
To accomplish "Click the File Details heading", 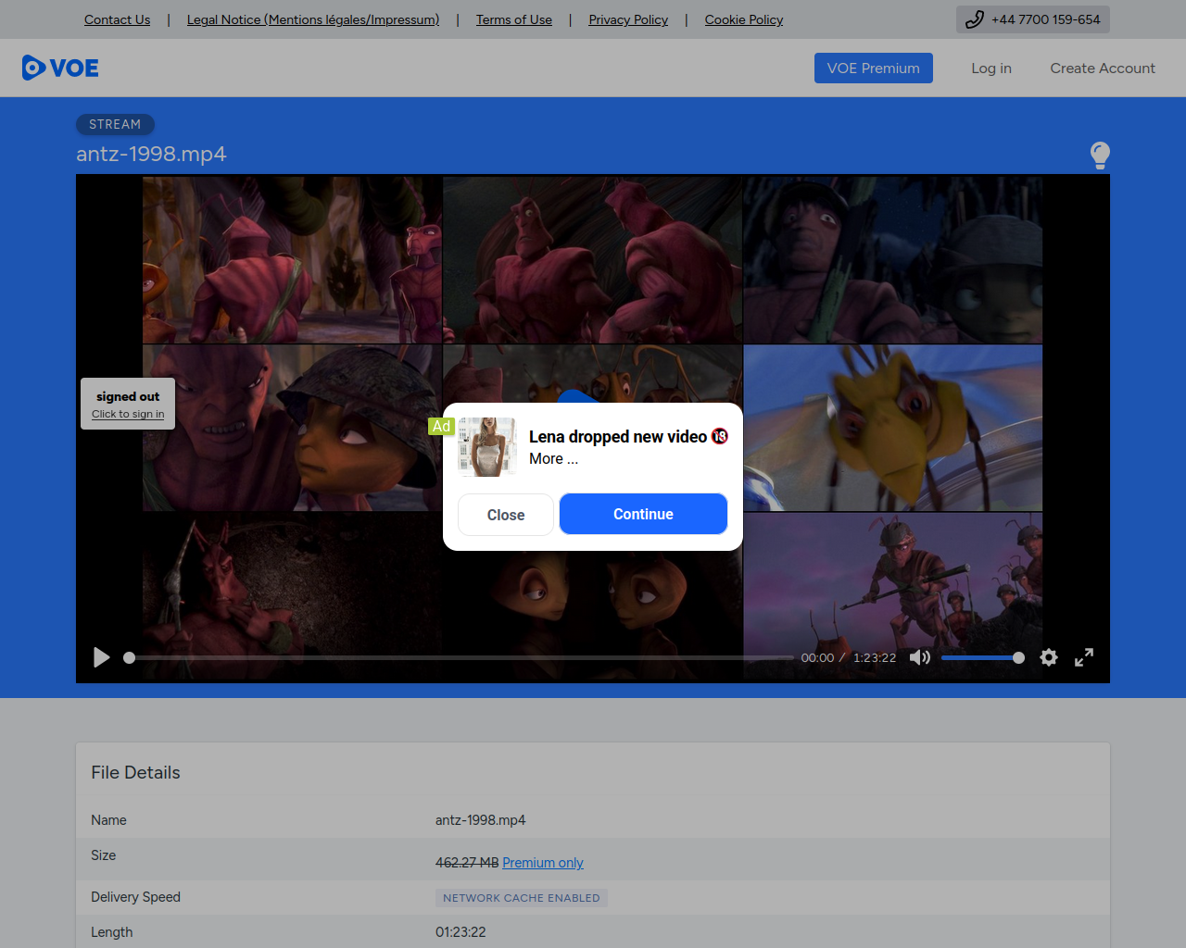I will pos(135,772).
